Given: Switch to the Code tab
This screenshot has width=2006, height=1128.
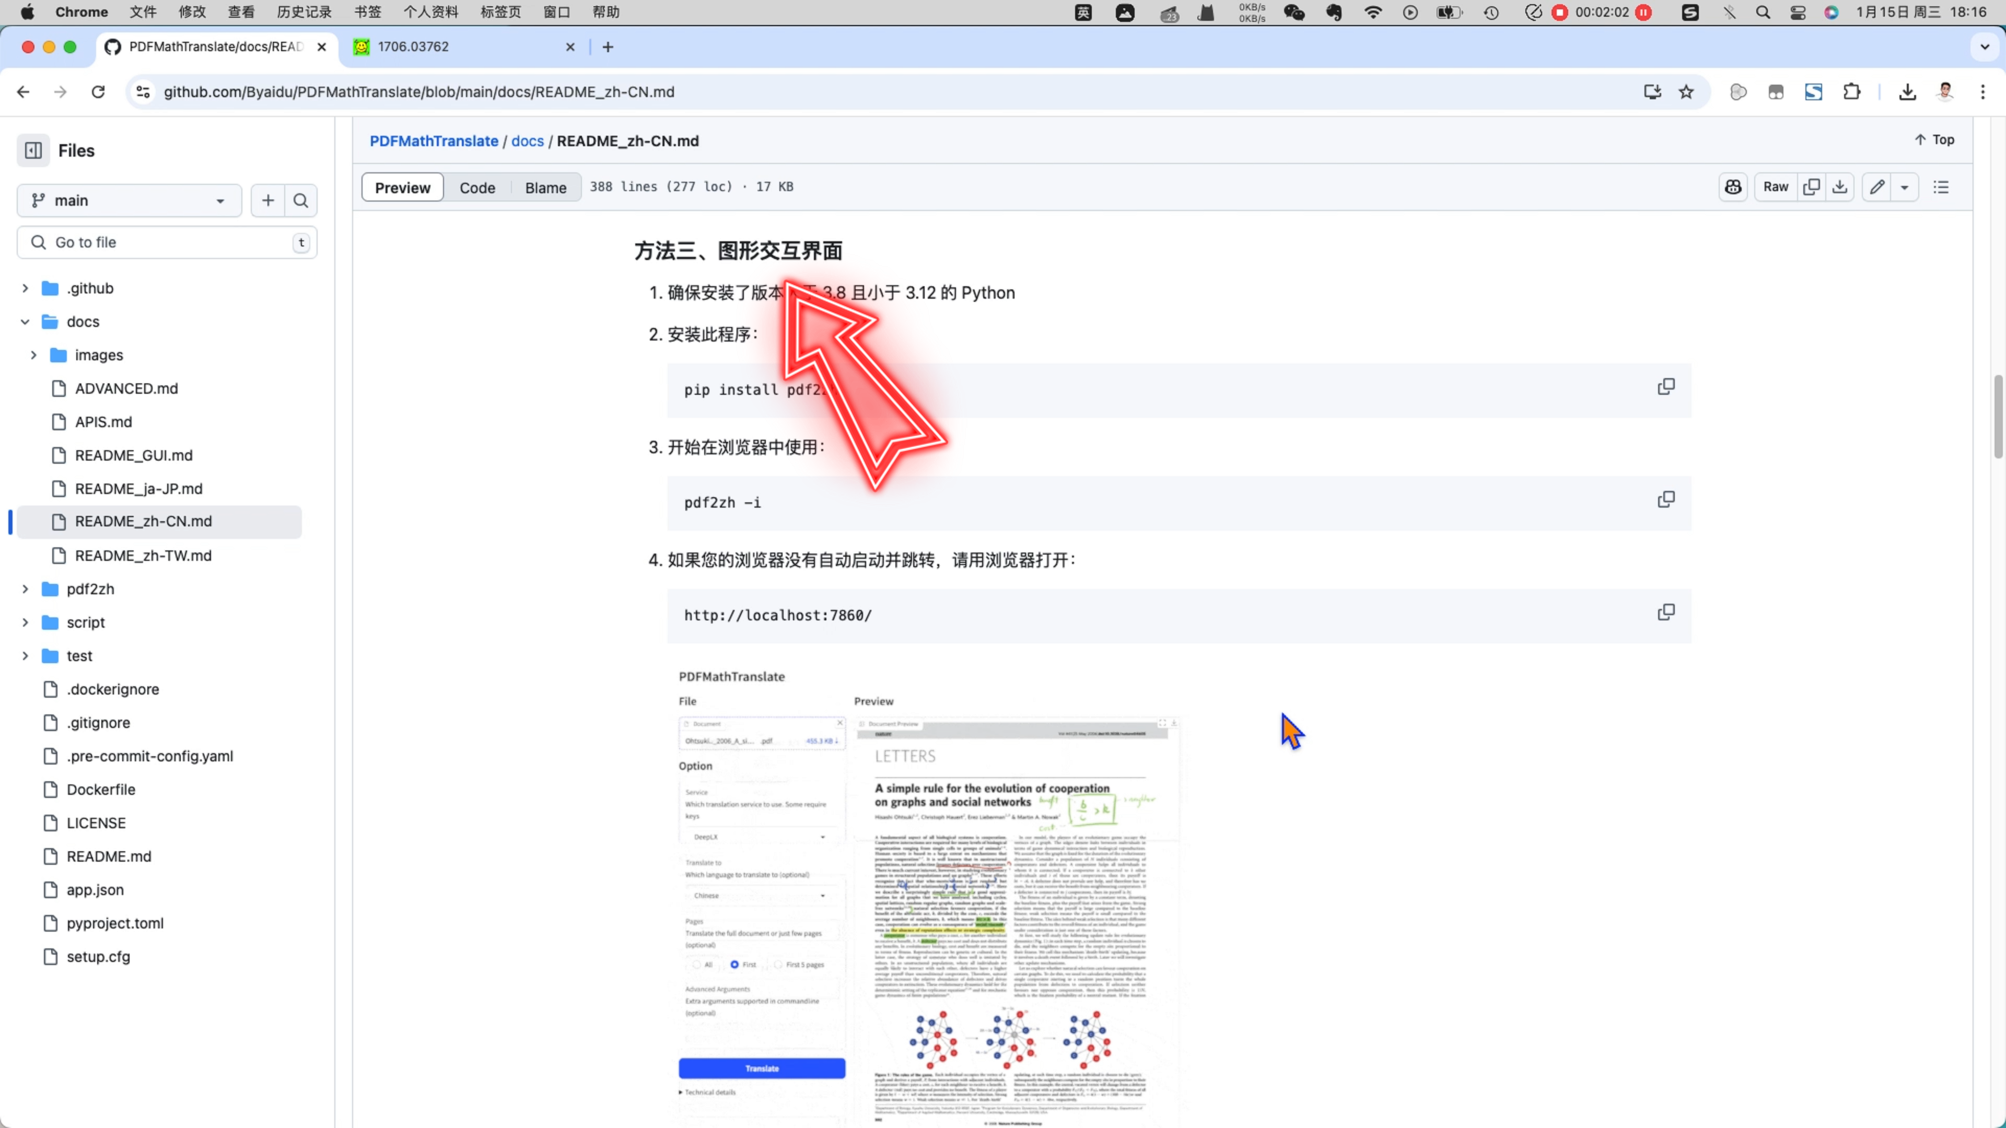Looking at the screenshot, I should coord(477,187).
